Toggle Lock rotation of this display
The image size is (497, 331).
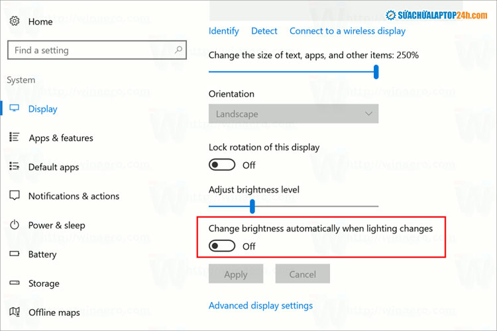point(223,165)
